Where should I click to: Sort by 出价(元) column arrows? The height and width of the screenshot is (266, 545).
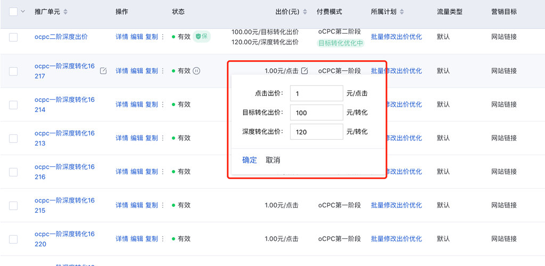tap(304, 12)
